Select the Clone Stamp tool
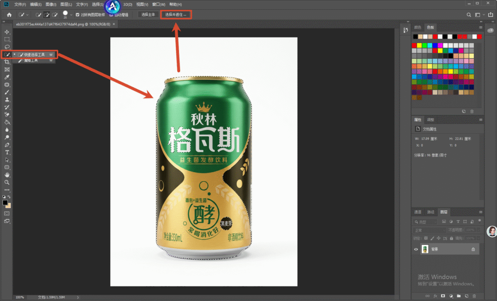Viewport: 497px width, 301px height. click(7, 100)
